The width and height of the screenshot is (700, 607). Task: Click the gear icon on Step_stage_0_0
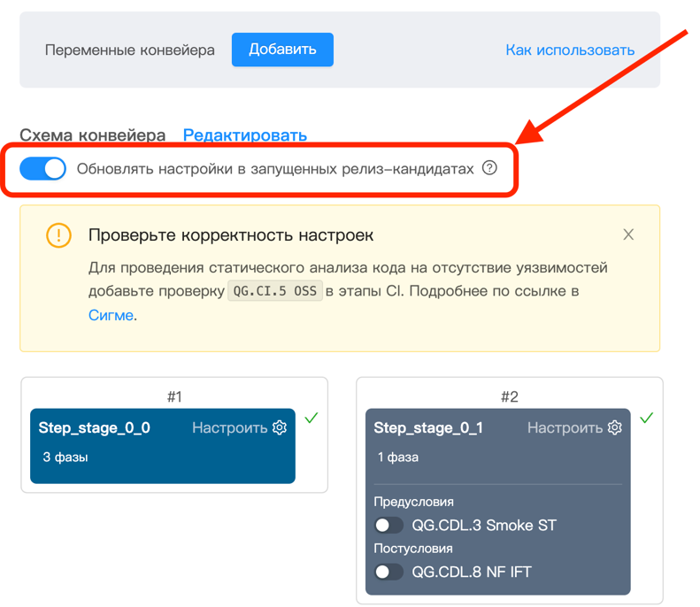[x=280, y=427]
